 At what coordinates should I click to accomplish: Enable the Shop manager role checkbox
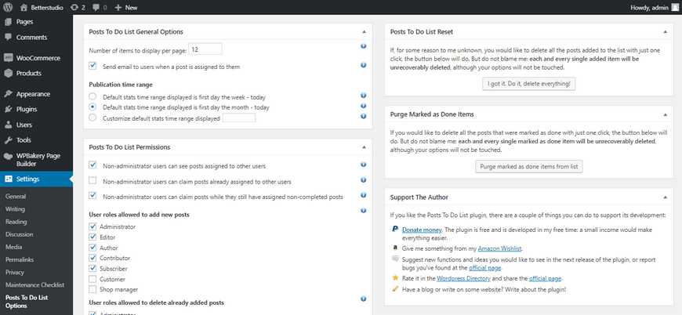coord(93,289)
